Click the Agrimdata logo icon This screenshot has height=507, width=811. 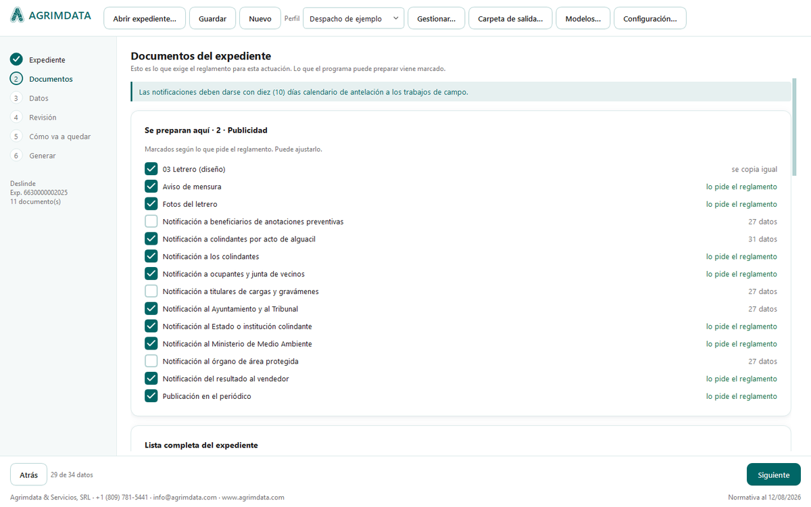point(17,15)
